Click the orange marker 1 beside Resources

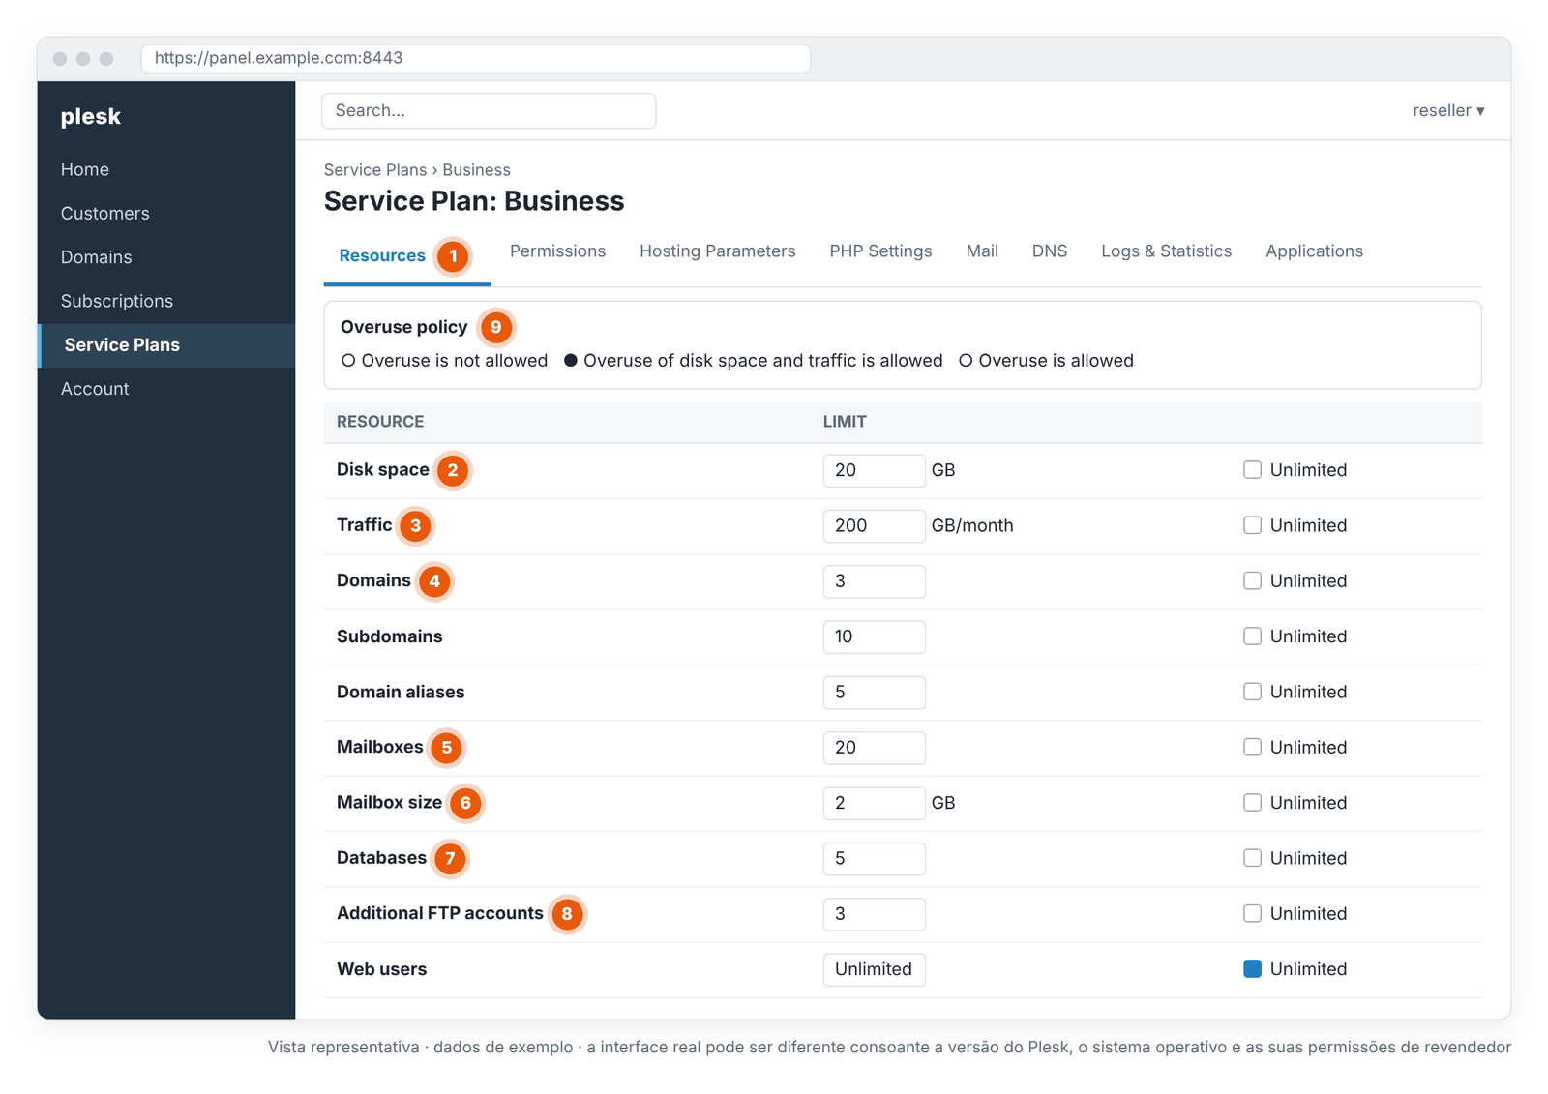(x=453, y=256)
